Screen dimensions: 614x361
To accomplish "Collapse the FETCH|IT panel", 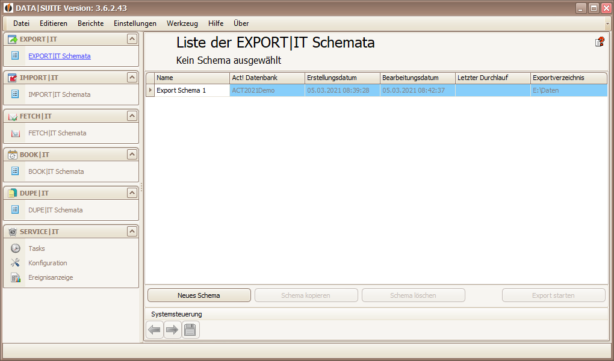I will click(132, 116).
